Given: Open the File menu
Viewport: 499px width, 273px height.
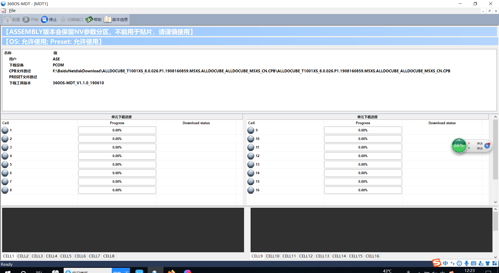Looking at the screenshot, I should point(12,11).
